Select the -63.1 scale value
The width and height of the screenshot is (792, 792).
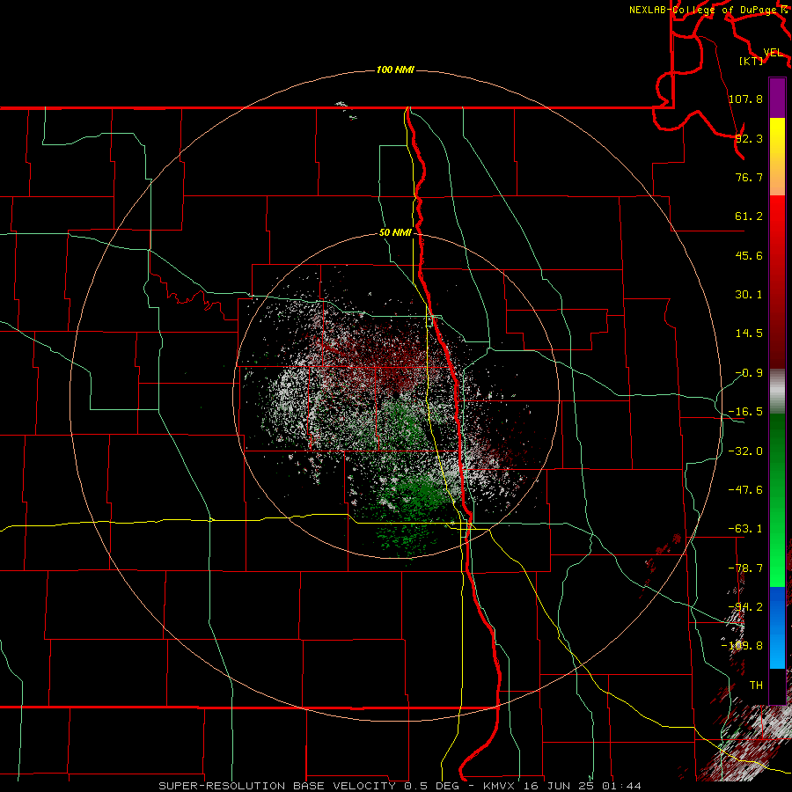[x=745, y=529]
